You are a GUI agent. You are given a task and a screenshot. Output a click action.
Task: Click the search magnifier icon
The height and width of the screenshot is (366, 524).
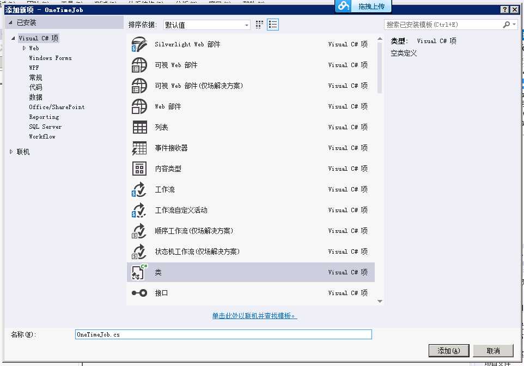[506, 25]
